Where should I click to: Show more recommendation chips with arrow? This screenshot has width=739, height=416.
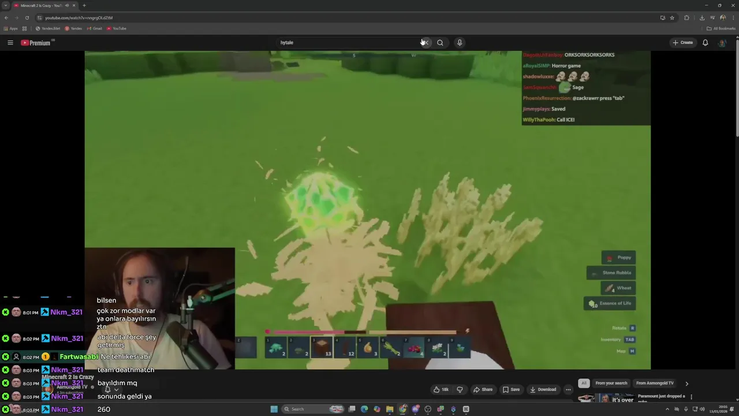686,383
